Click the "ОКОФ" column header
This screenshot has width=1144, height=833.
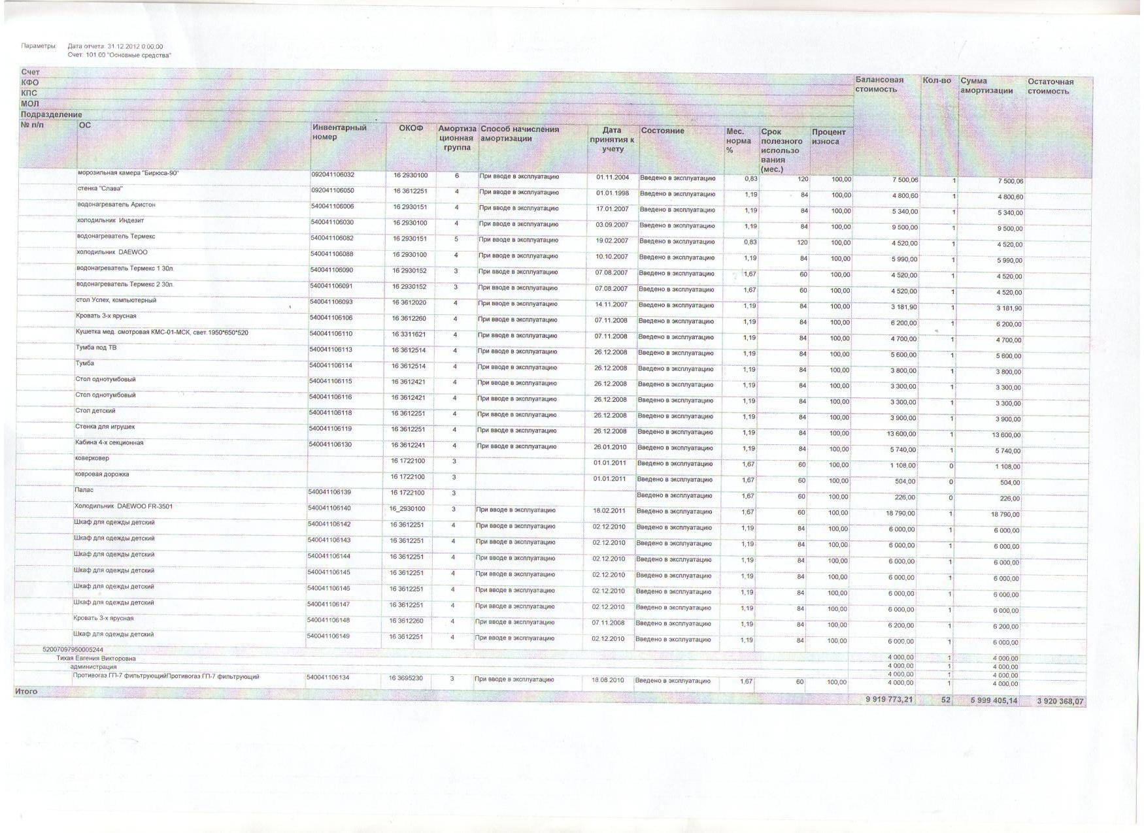pos(411,128)
